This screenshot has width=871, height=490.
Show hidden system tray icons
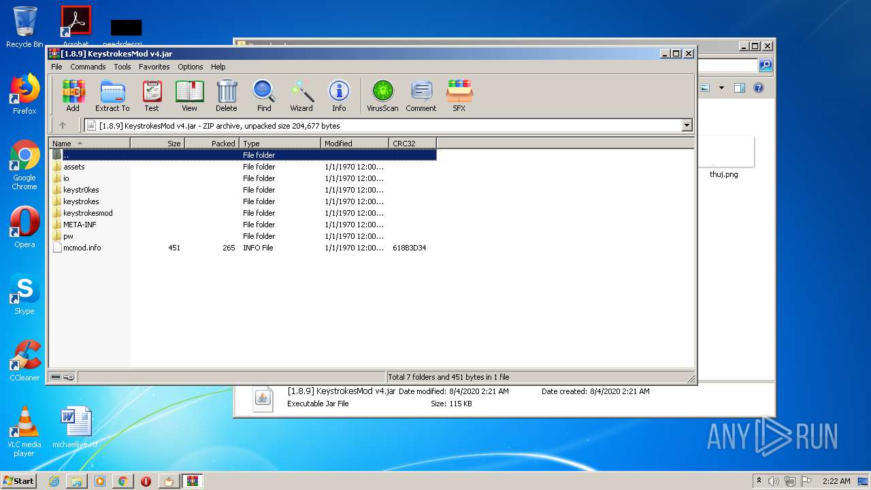pyautogui.click(x=759, y=480)
